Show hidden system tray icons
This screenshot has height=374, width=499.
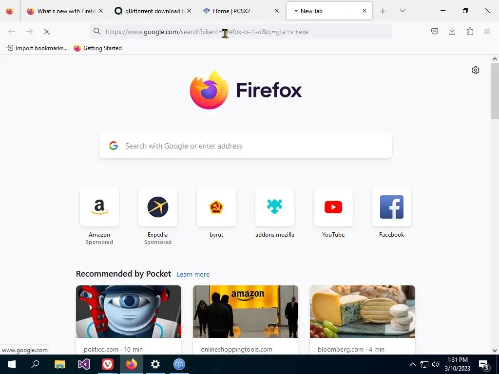412,364
